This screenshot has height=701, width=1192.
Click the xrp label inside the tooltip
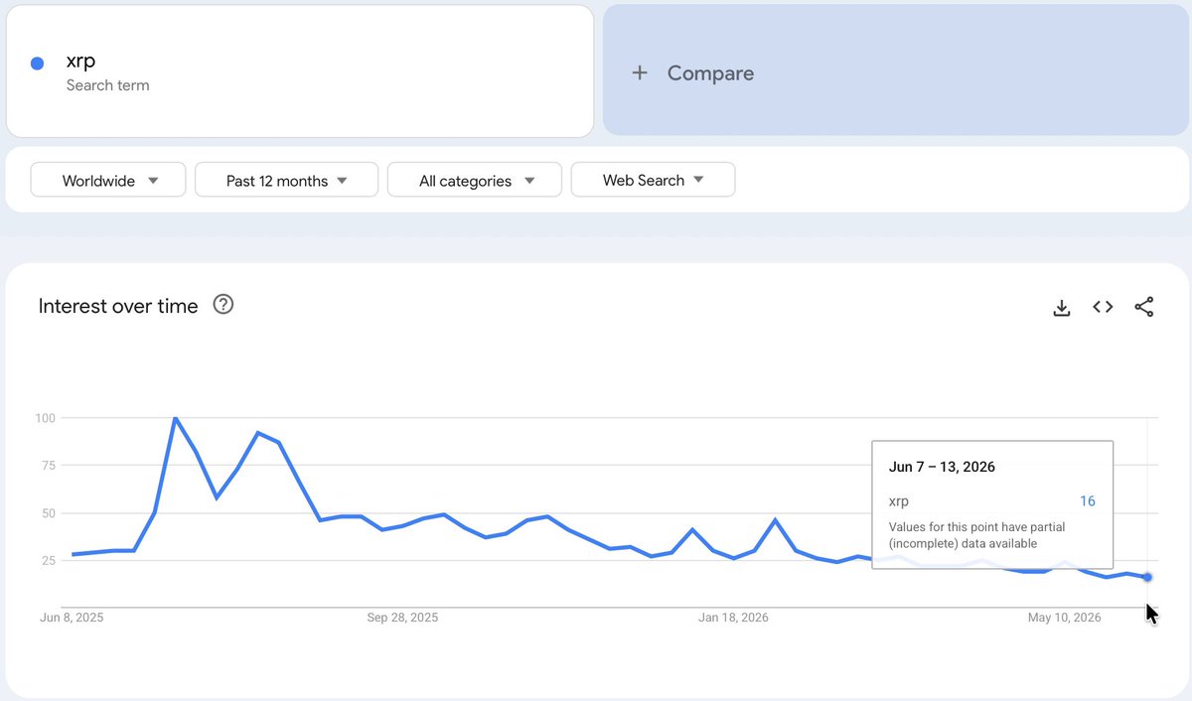tap(899, 501)
